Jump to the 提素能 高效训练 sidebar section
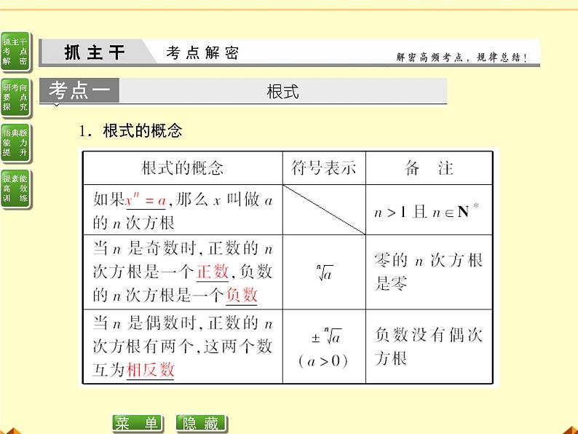The image size is (578, 434). pyautogui.click(x=15, y=188)
